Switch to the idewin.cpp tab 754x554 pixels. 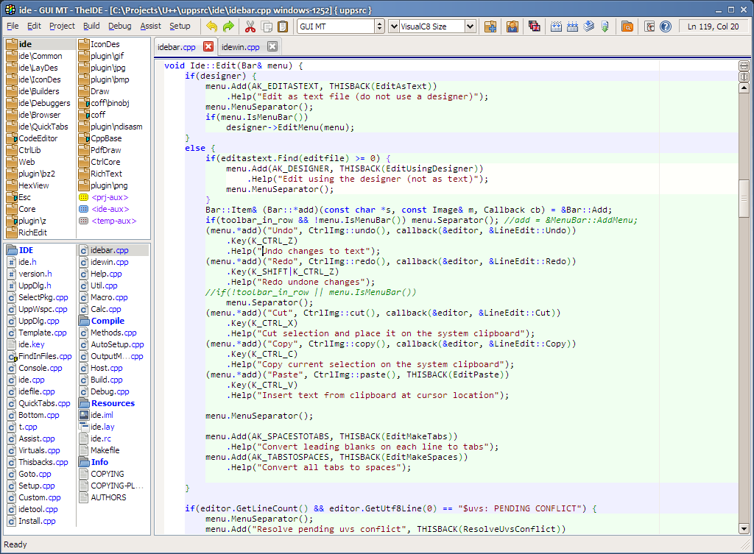pos(240,47)
